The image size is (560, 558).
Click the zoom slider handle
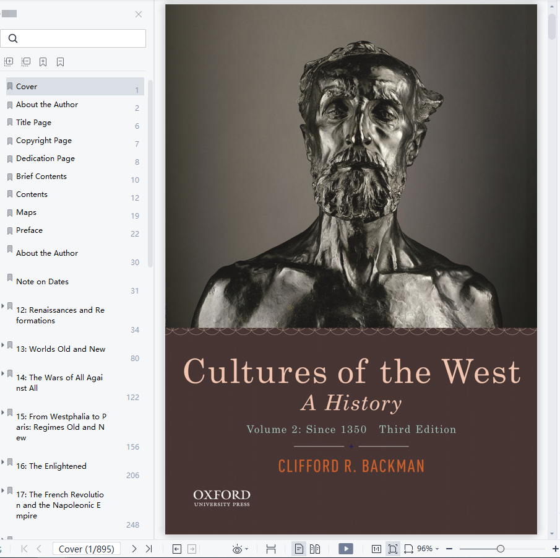[x=501, y=549]
